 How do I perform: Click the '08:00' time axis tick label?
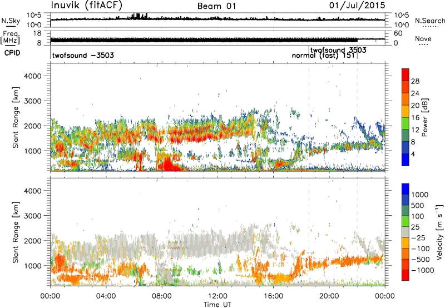click(162, 296)
